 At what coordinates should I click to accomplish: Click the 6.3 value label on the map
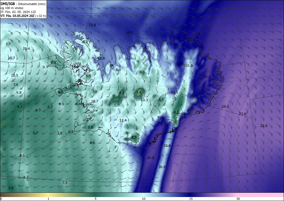click(x=38, y=110)
